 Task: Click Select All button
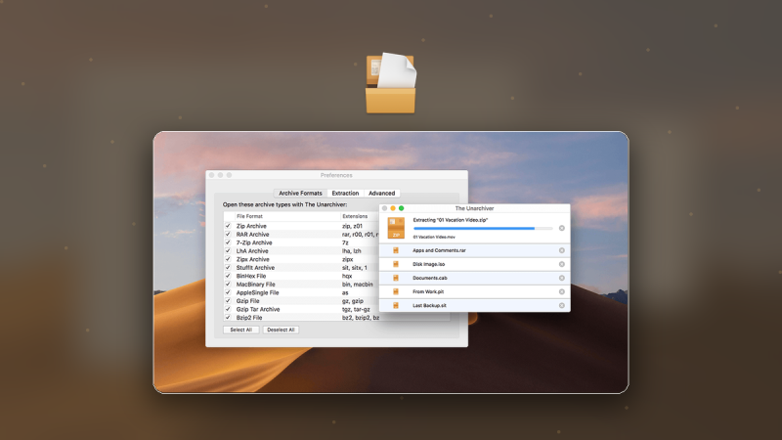(x=240, y=330)
